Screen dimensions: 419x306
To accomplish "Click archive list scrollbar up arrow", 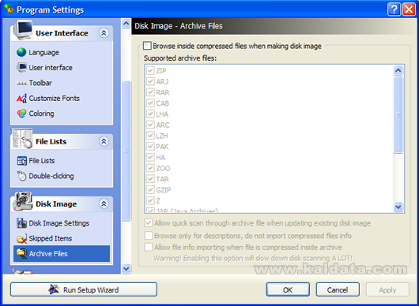I will [398, 70].
